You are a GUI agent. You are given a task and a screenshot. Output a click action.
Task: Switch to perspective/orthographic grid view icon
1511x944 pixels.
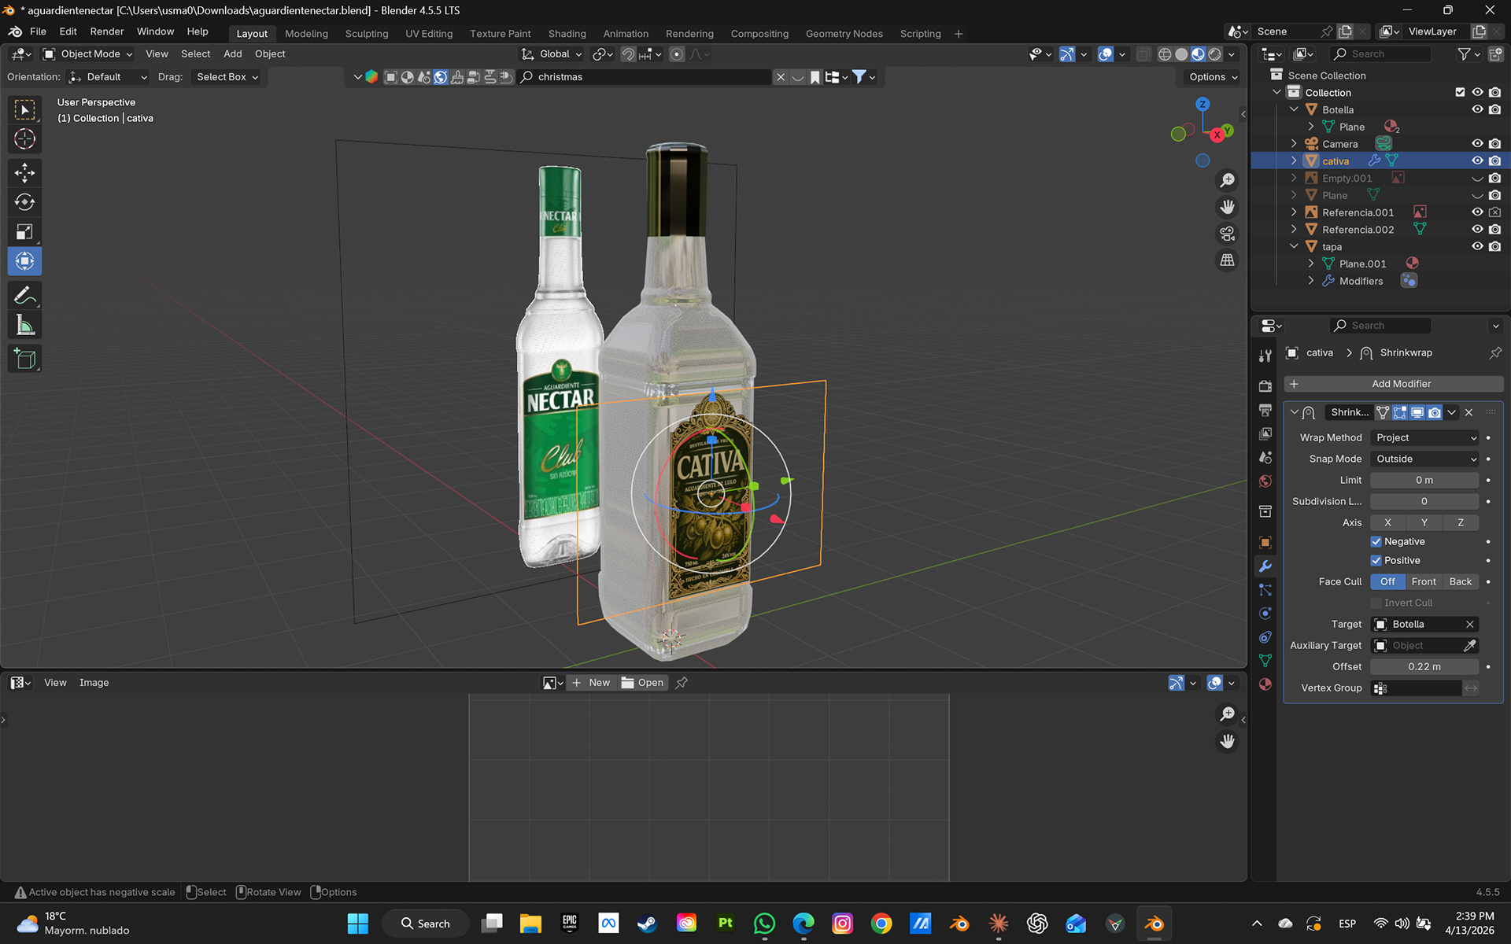coord(1227,260)
